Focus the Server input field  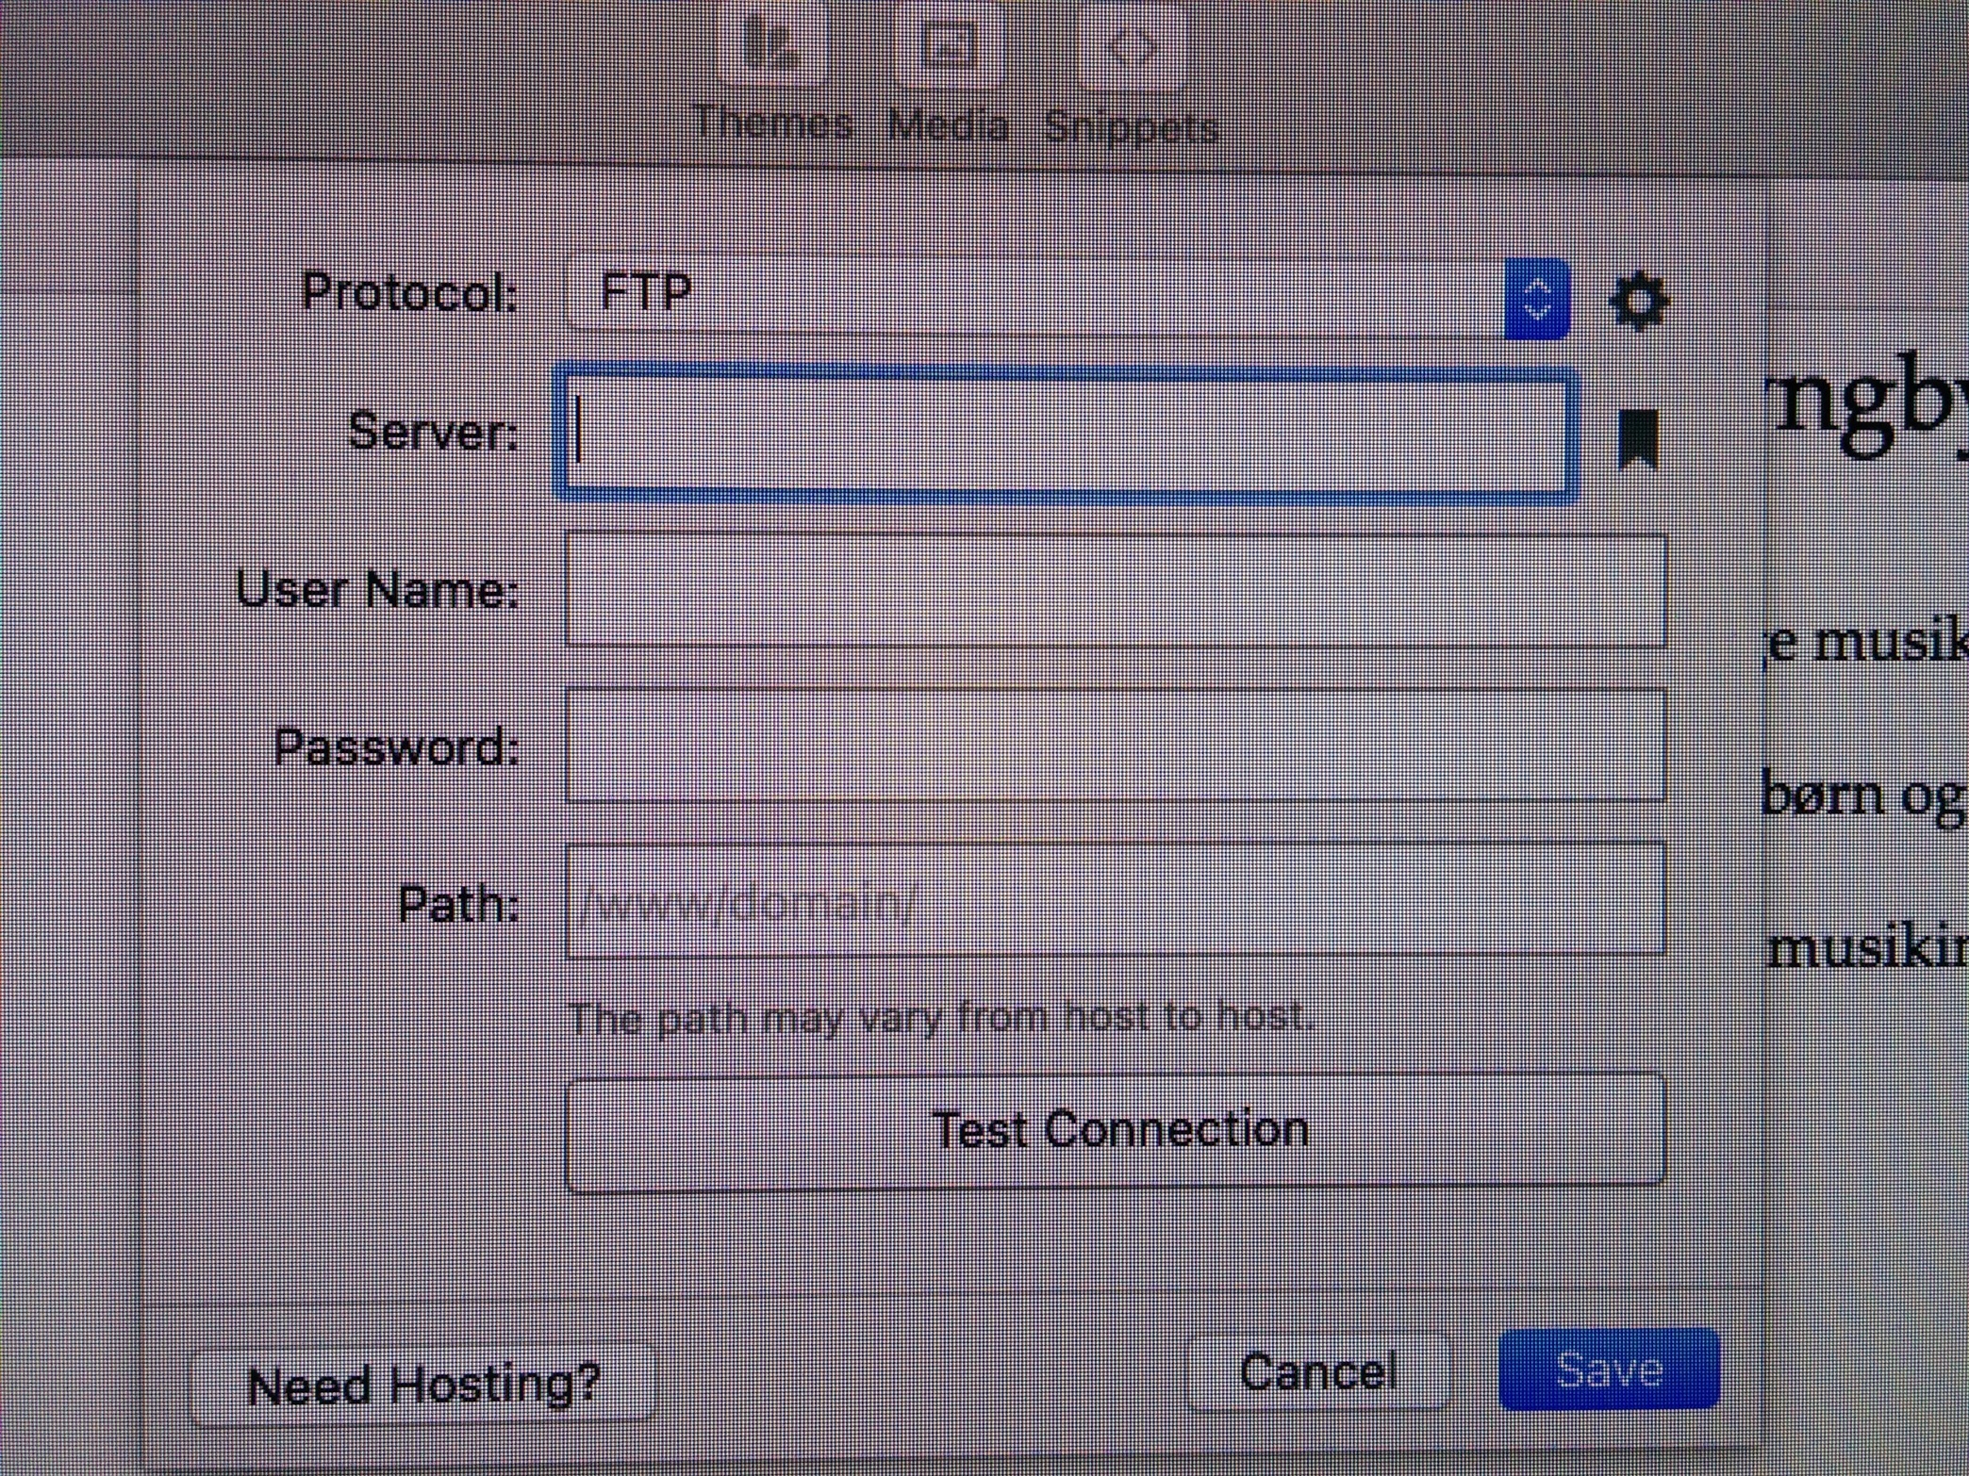1066,433
